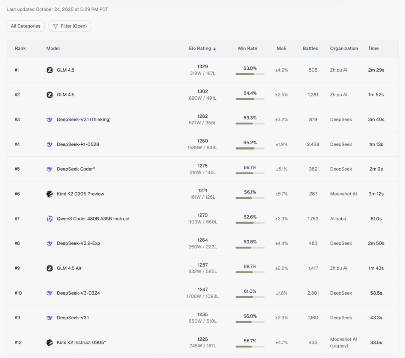Click the GLM 4.6 Zhipu logo icon
Image resolution: width=405 pixels, height=358 pixels.
49,70
